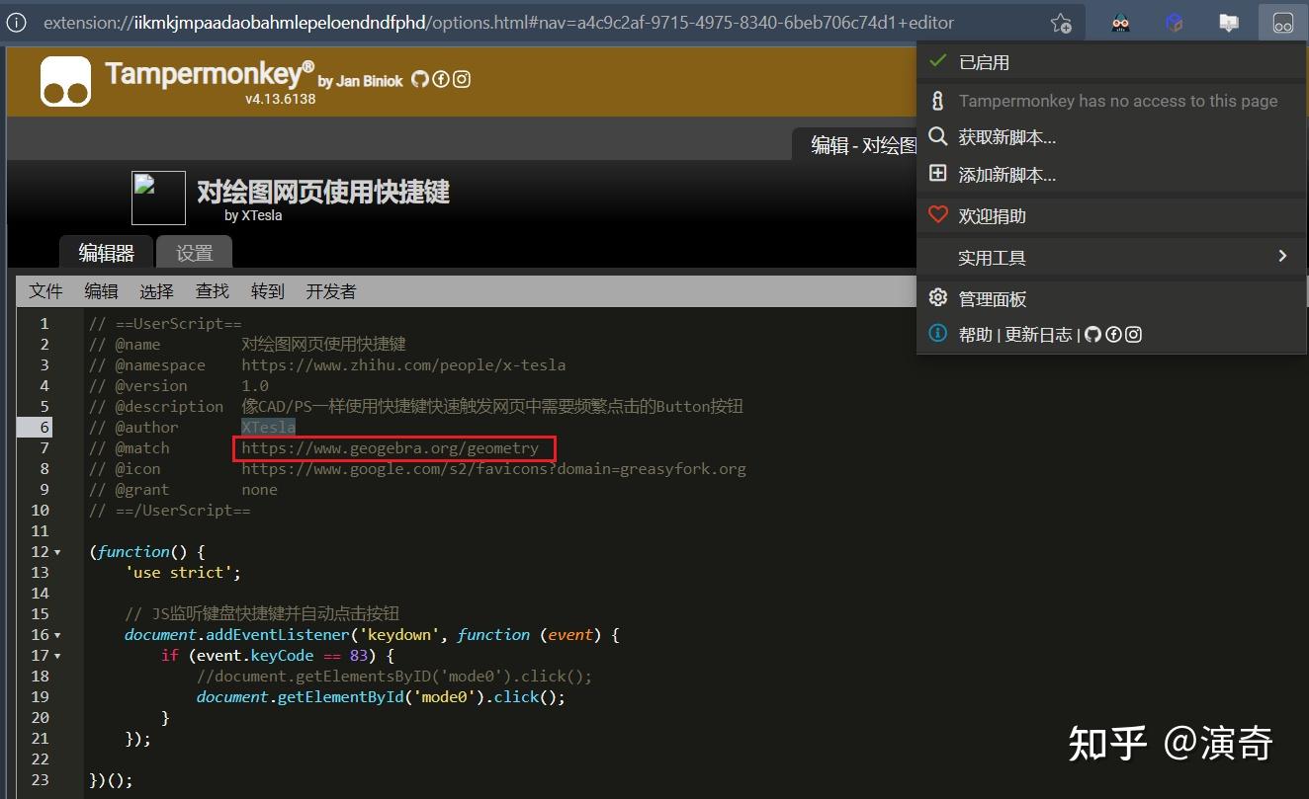
Task: Collapse the code fold arrow on line 12
Action: point(57,552)
